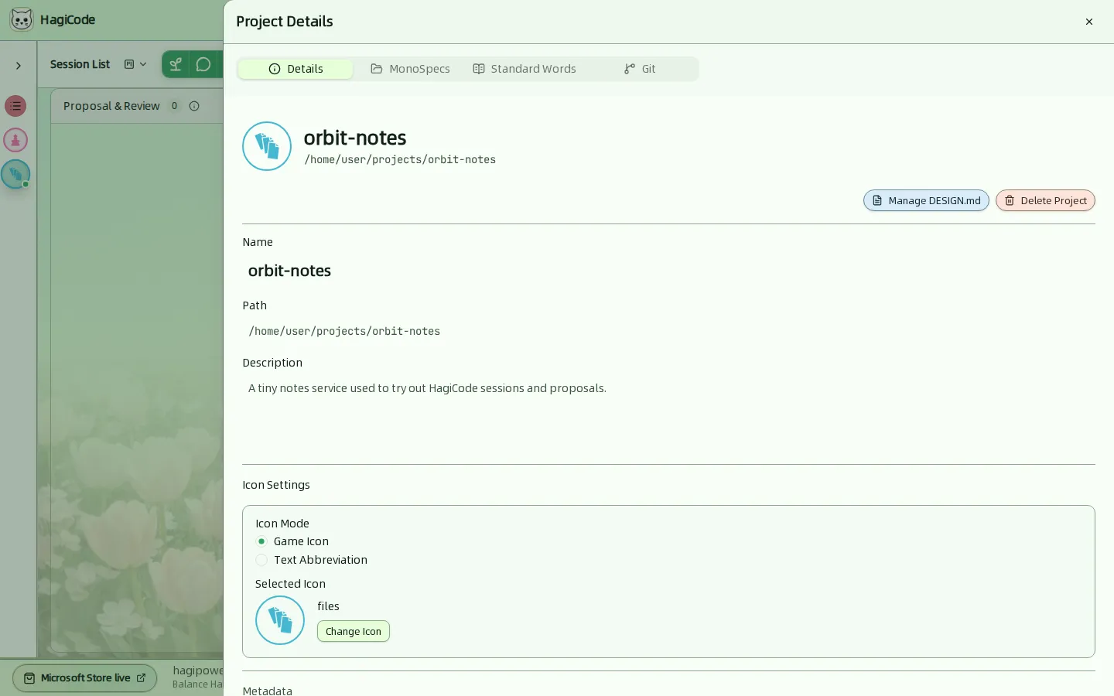The image size is (1114, 696).
Task: Click the orbit-notes heading title text
Action: click(x=355, y=138)
